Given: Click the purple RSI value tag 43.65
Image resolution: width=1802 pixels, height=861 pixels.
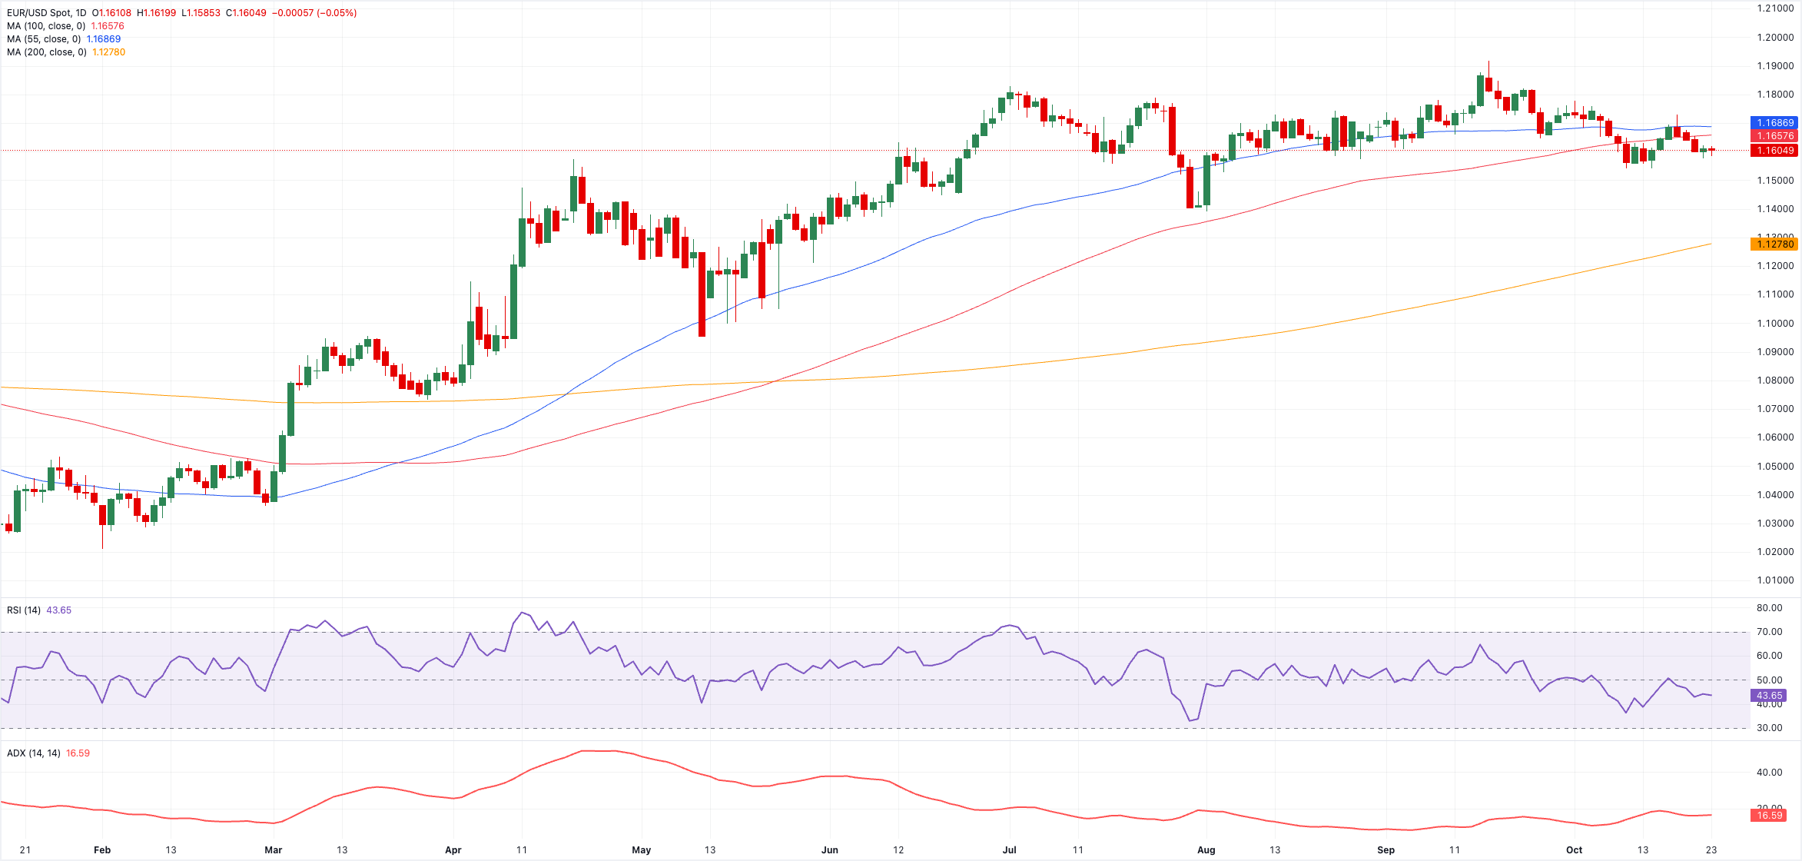Looking at the screenshot, I should (1769, 696).
